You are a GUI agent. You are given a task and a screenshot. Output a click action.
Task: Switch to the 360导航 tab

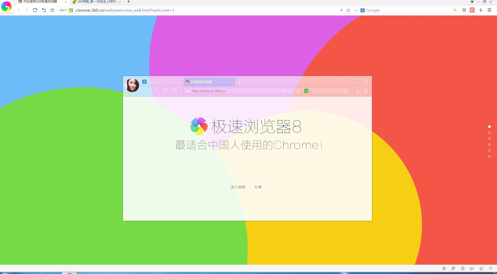[97, 2]
